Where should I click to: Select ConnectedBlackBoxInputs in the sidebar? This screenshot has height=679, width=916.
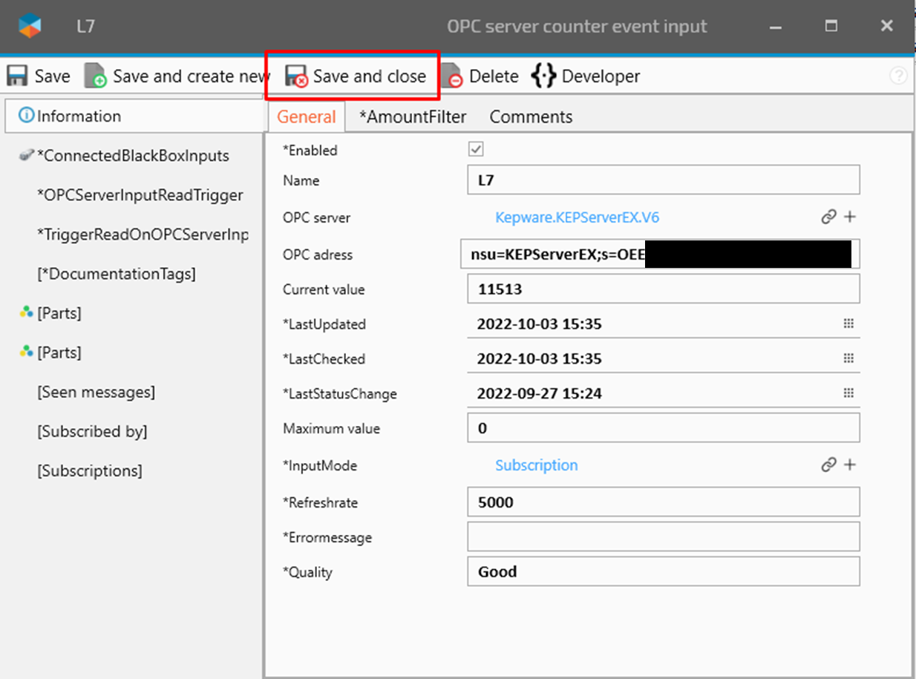click(133, 156)
